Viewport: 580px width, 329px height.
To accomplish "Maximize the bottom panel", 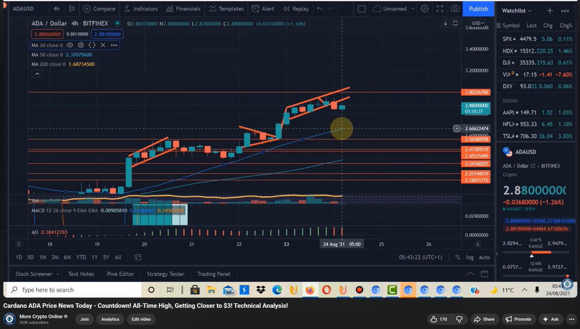I will [x=484, y=274].
